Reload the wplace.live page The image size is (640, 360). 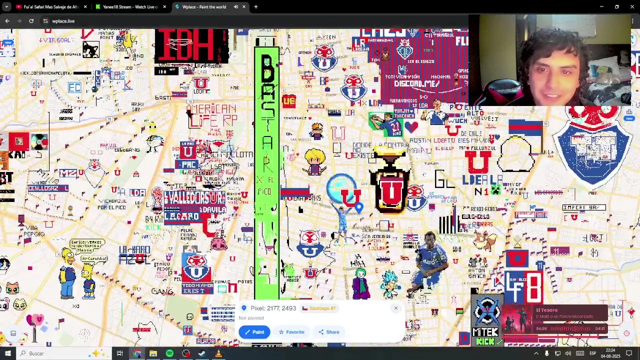click(x=31, y=21)
